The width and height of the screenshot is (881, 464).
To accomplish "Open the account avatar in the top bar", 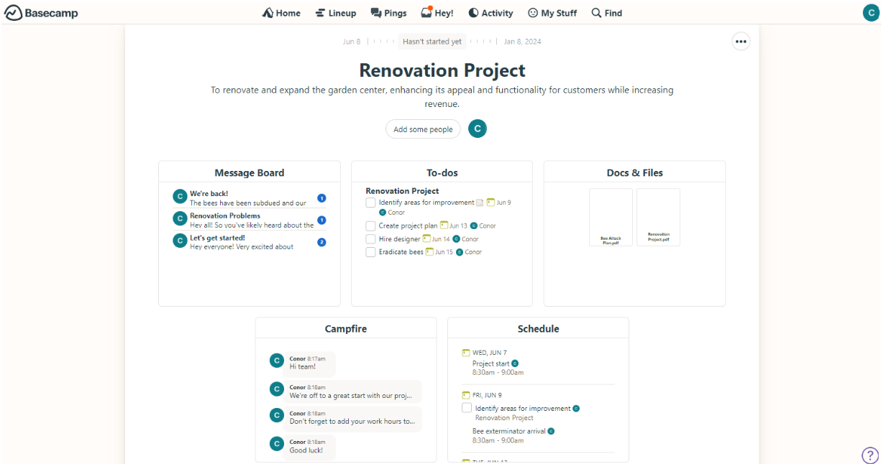I will coord(871,12).
